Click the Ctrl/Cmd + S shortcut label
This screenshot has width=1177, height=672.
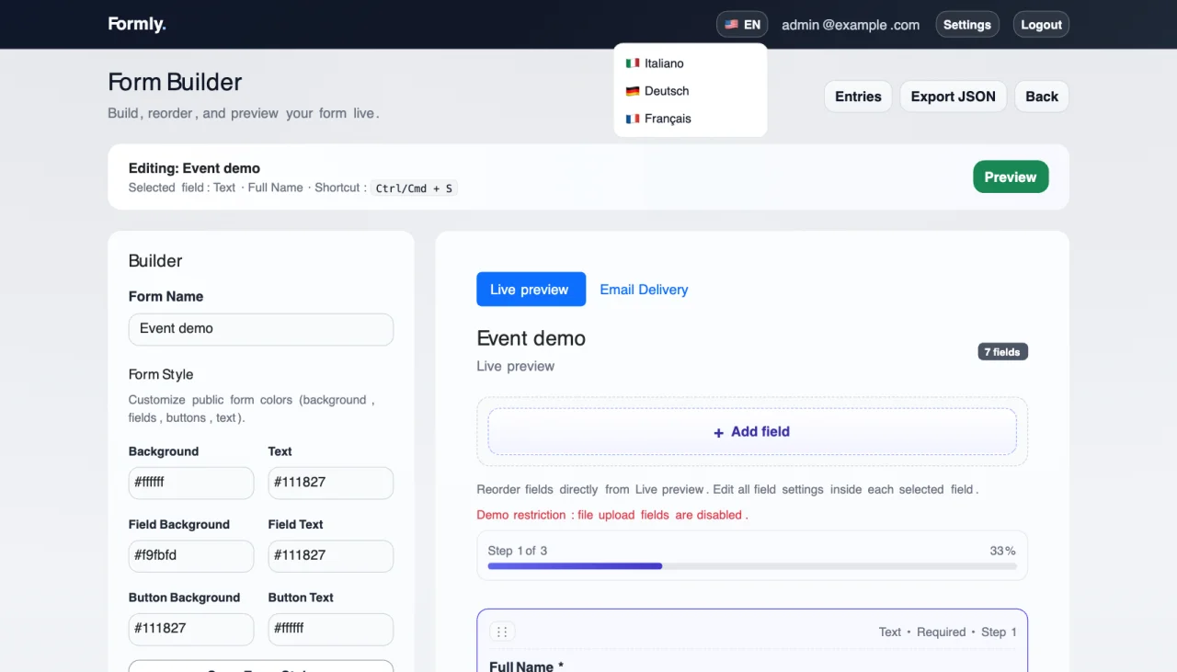coord(414,188)
